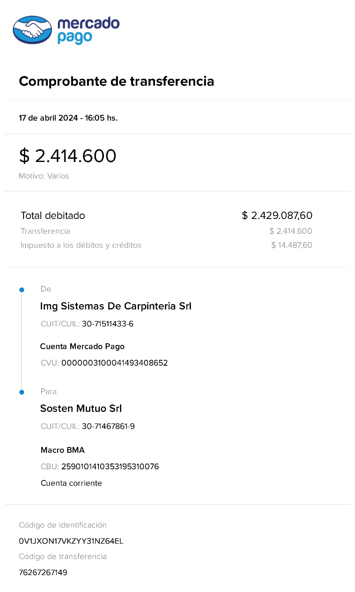Image resolution: width=355 pixels, height=592 pixels.
Task: Select the date 17 de abril 2024
Action: tap(48, 118)
